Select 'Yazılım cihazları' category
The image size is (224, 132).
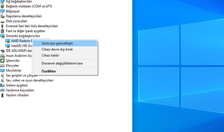click(17, 95)
